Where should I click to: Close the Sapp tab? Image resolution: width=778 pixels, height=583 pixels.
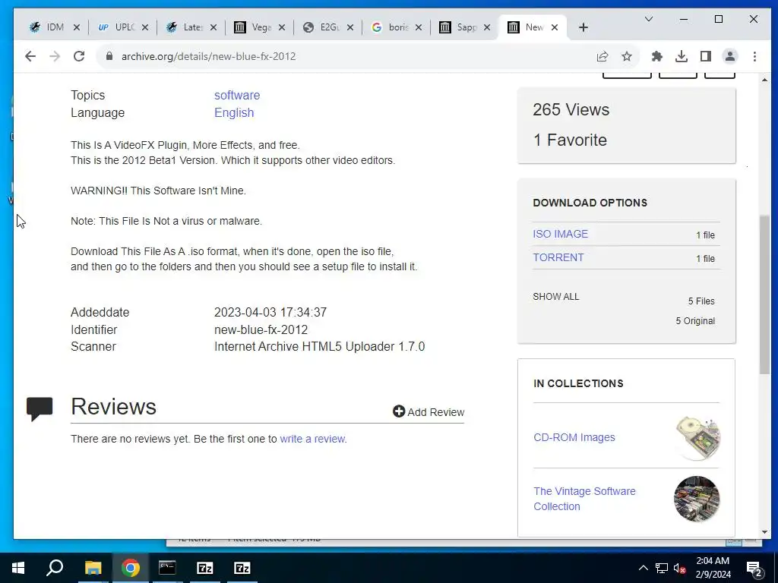(487, 27)
